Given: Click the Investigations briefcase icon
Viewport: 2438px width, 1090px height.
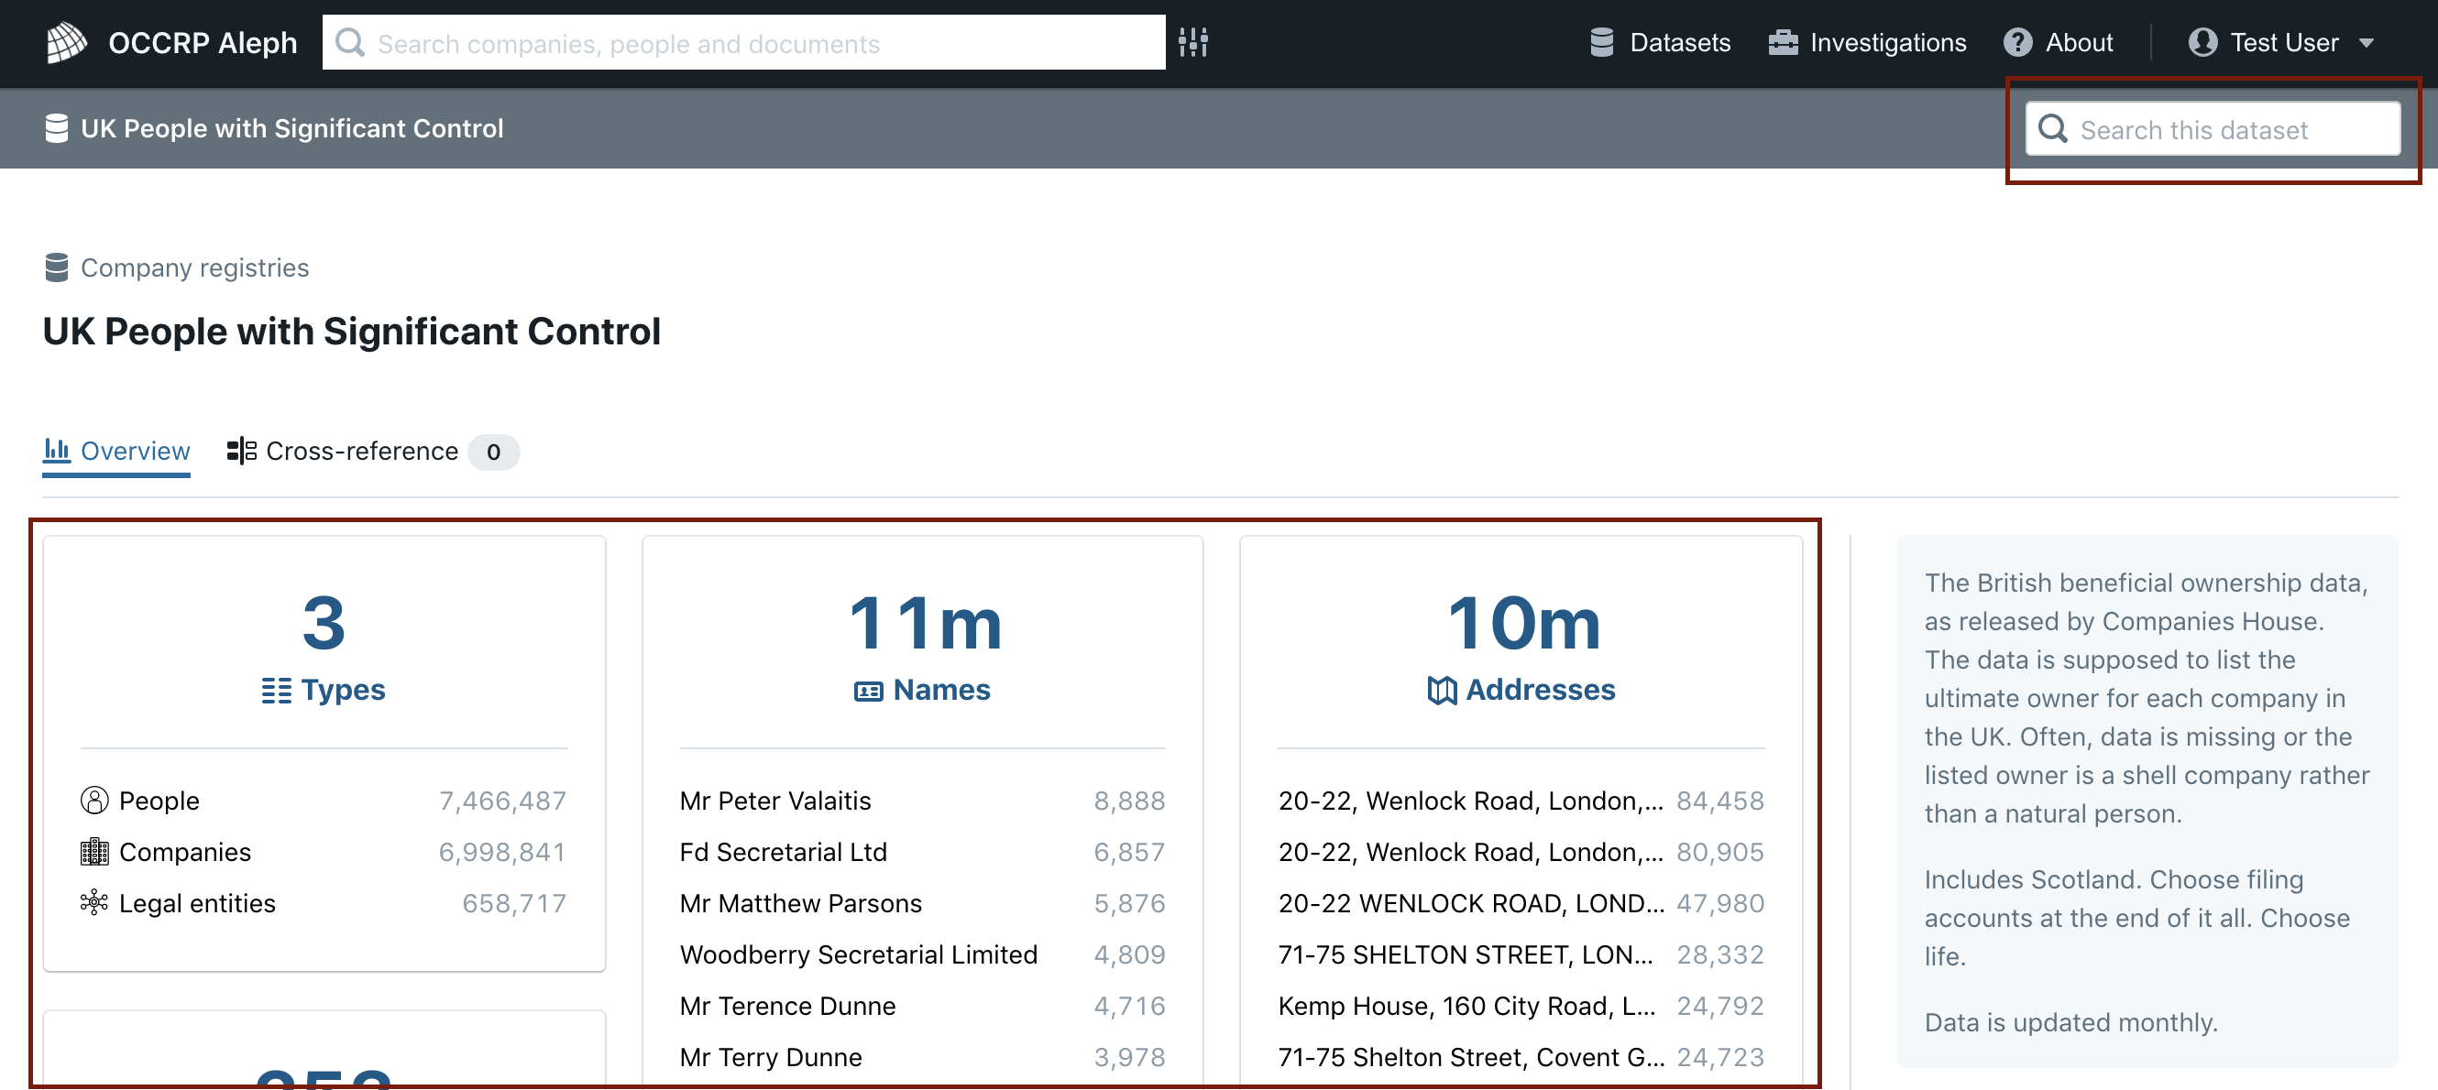Looking at the screenshot, I should [x=1783, y=42].
